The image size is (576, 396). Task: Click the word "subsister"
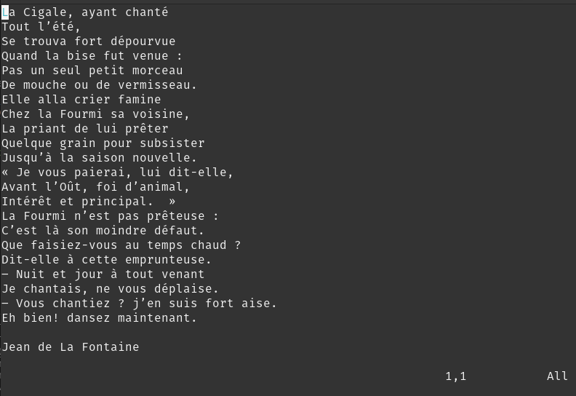[x=172, y=143]
